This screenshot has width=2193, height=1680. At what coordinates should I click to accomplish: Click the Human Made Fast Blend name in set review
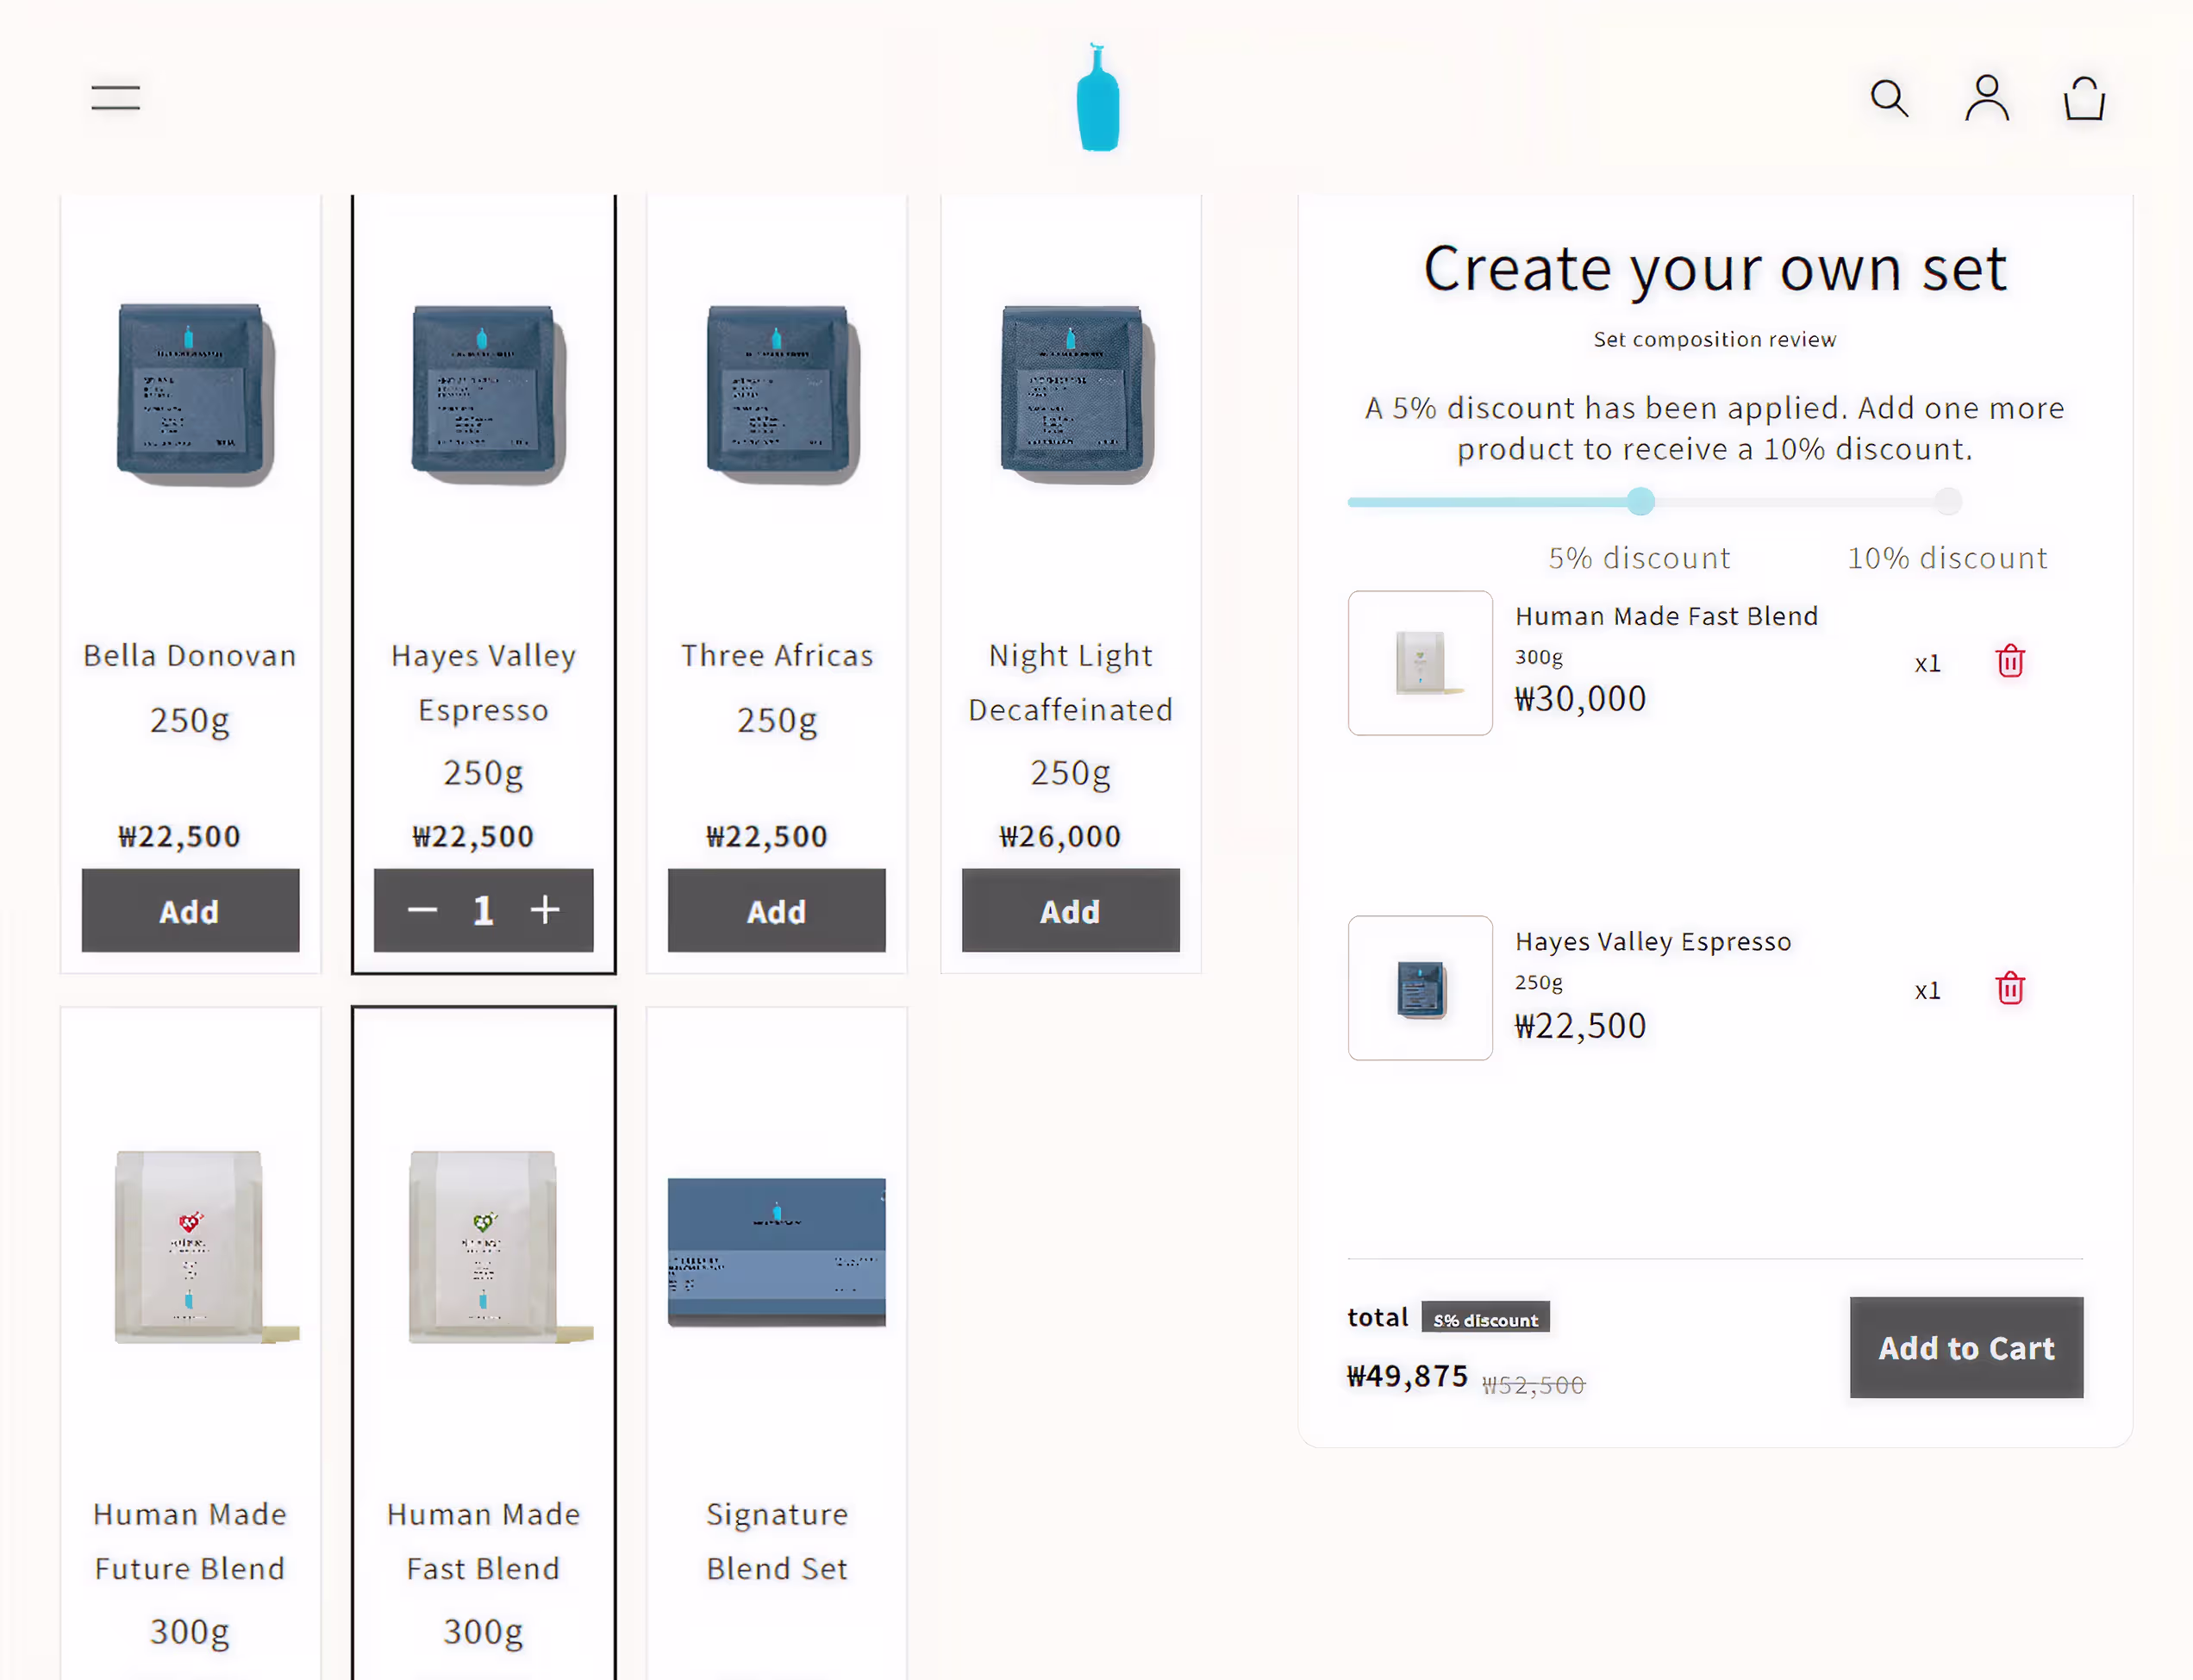pos(1666,616)
